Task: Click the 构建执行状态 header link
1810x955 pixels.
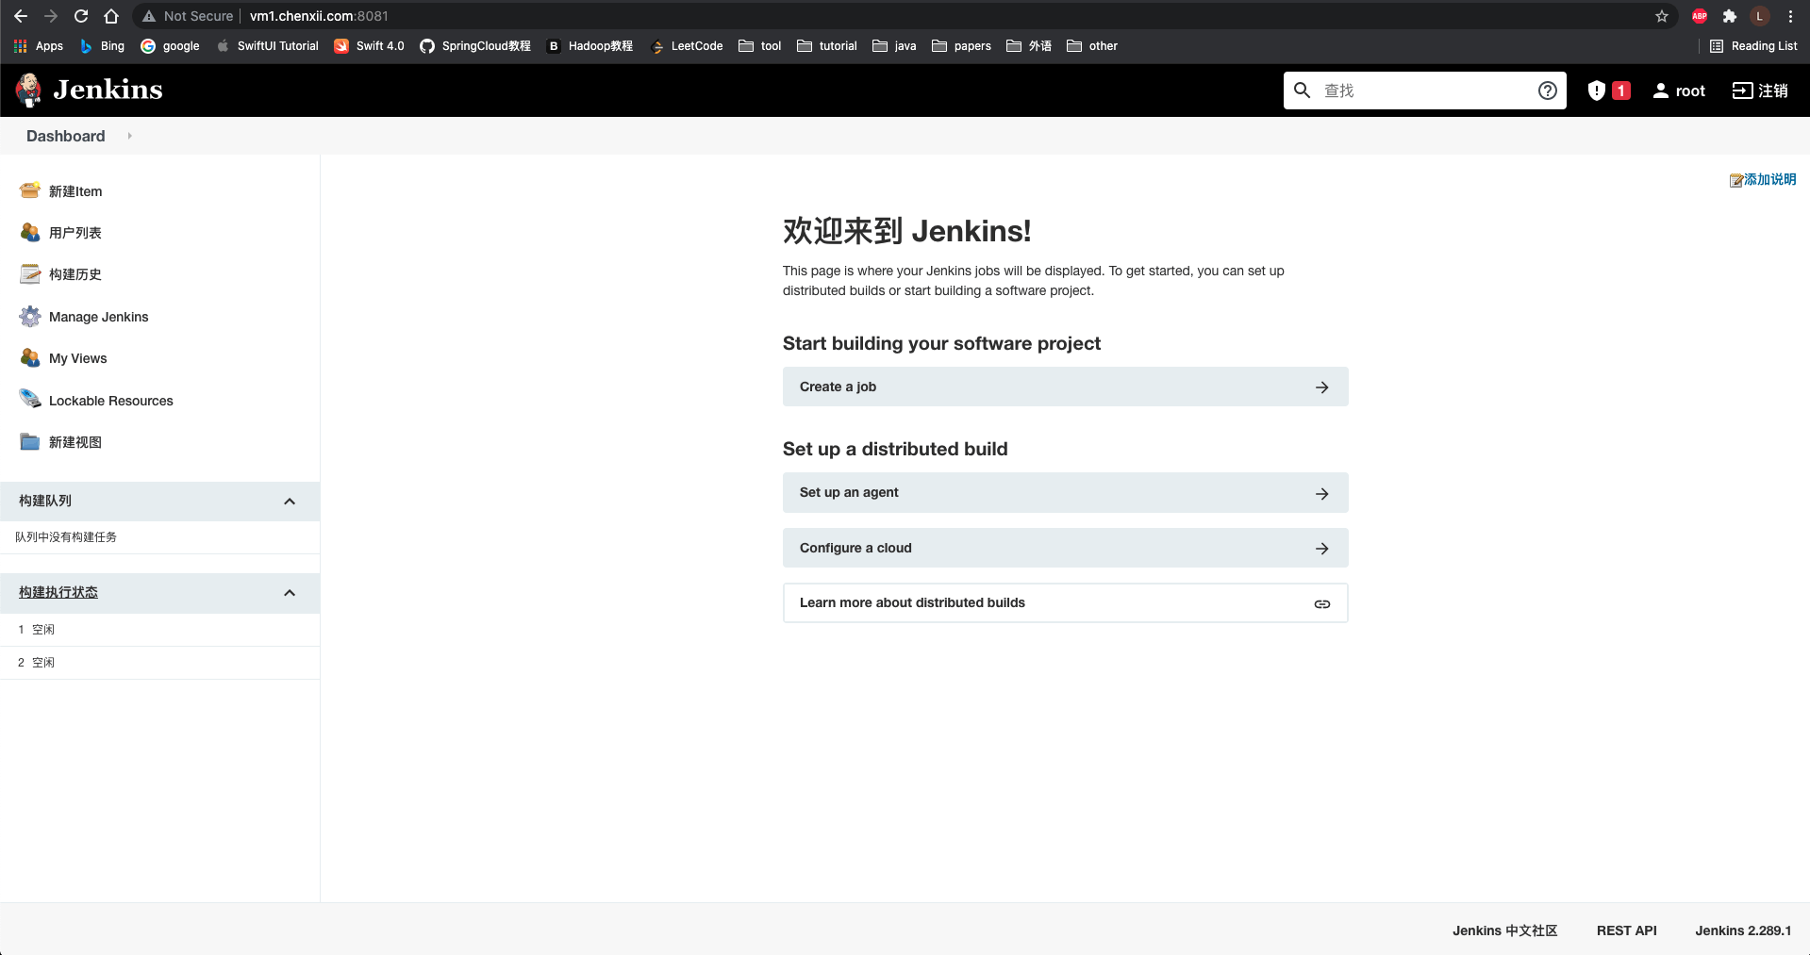Action: click(x=58, y=592)
